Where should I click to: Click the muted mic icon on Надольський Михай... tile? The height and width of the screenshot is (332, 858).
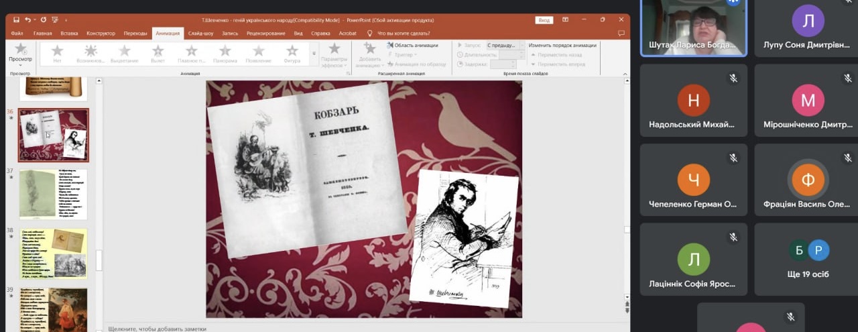(733, 78)
